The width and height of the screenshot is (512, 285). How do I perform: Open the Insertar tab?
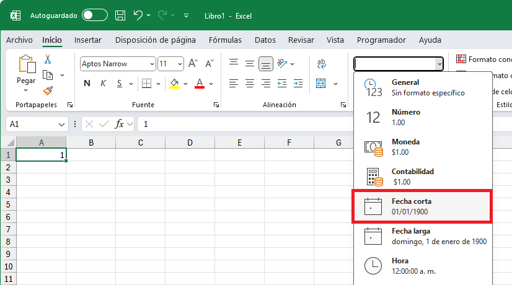88,40
